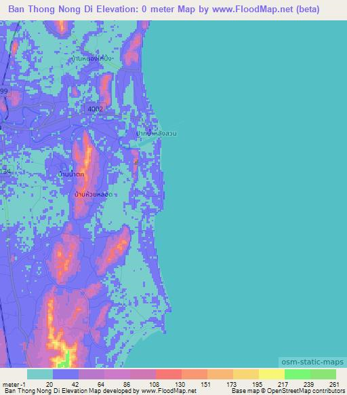The width and height of the screenshot is (347, 395).
Task: Click the บ้านห้วยหลอด place label
Action: pos(94,195)
